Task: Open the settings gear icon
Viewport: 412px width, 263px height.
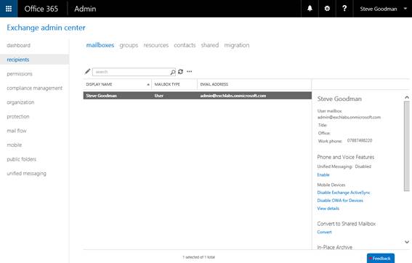Action: (327, 9)
